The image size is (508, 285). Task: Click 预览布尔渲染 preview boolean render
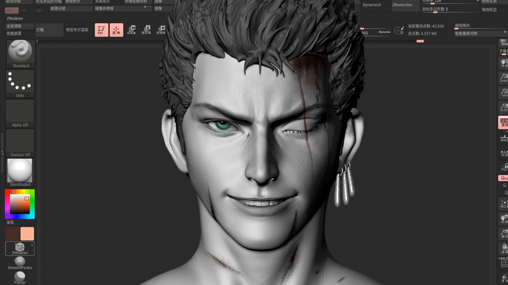[x=79, y=30]
